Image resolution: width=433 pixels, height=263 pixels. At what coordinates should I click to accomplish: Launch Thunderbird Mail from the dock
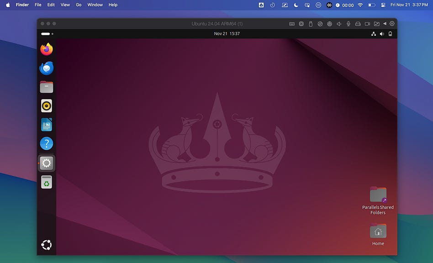click(47, 68)
